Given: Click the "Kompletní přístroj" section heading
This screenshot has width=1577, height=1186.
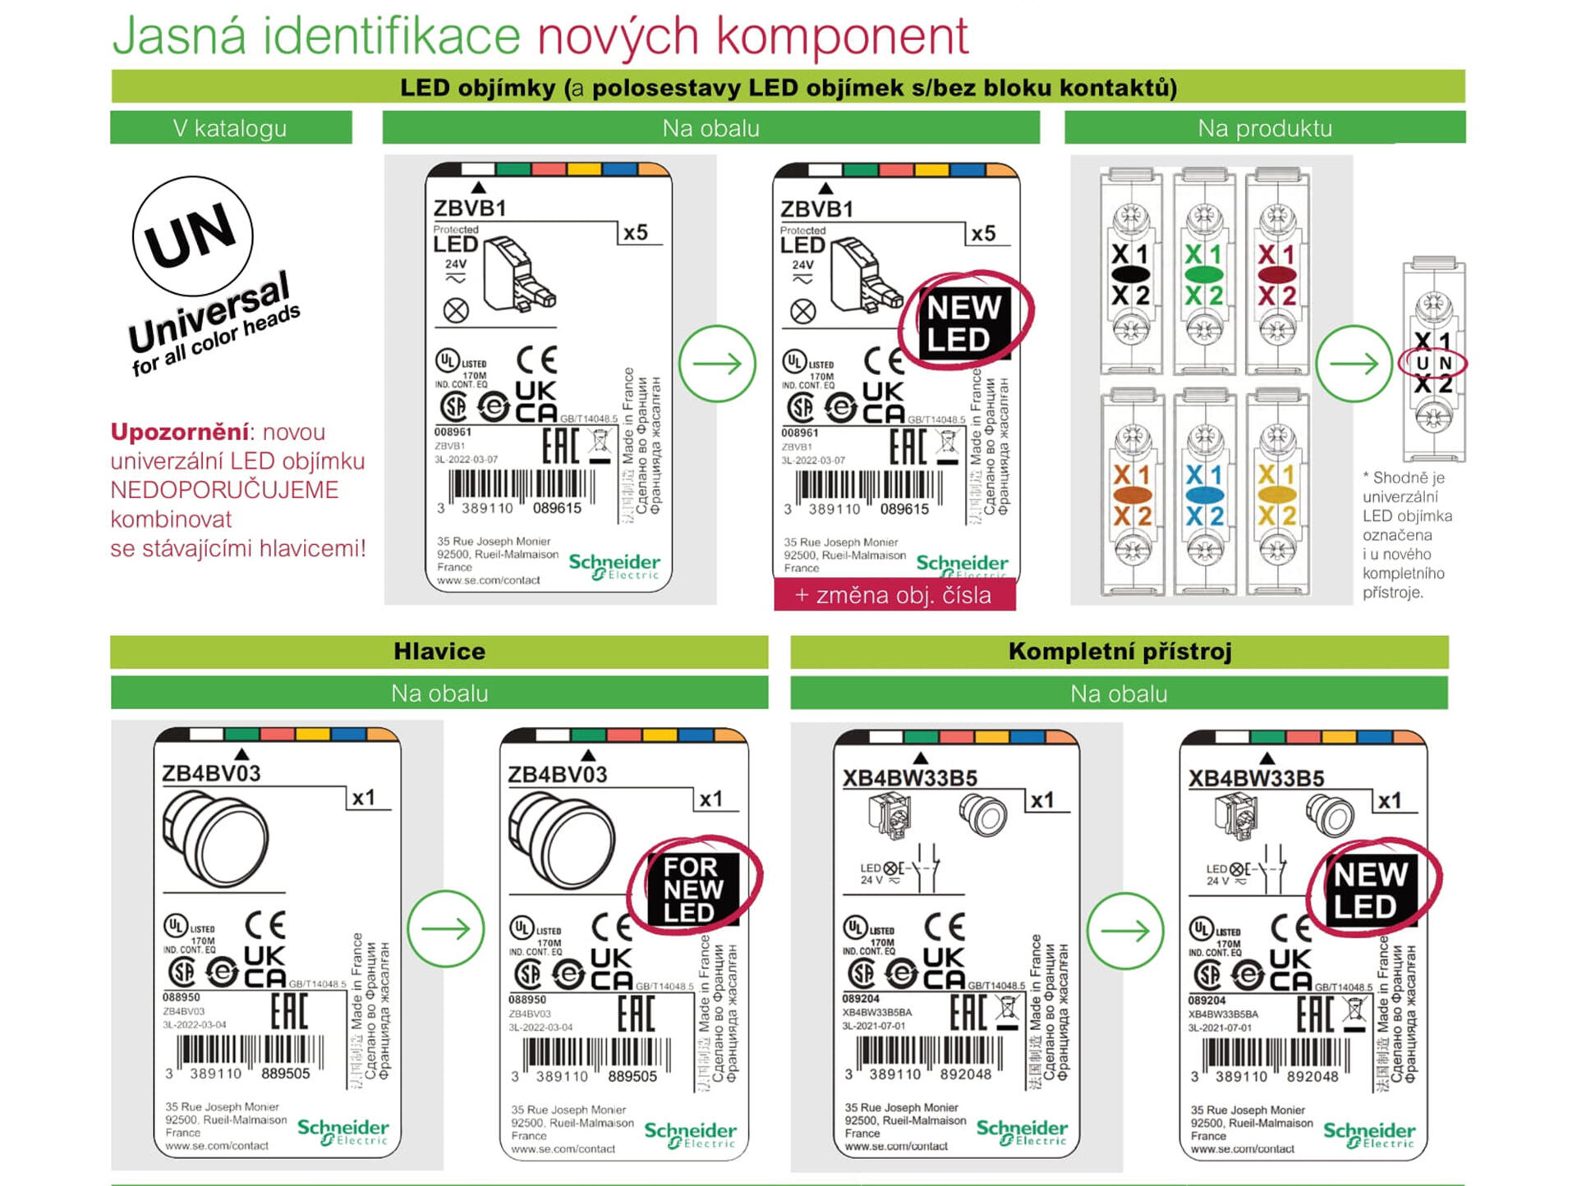Looking at the screenshot, I should click(x=1120, y=652).
